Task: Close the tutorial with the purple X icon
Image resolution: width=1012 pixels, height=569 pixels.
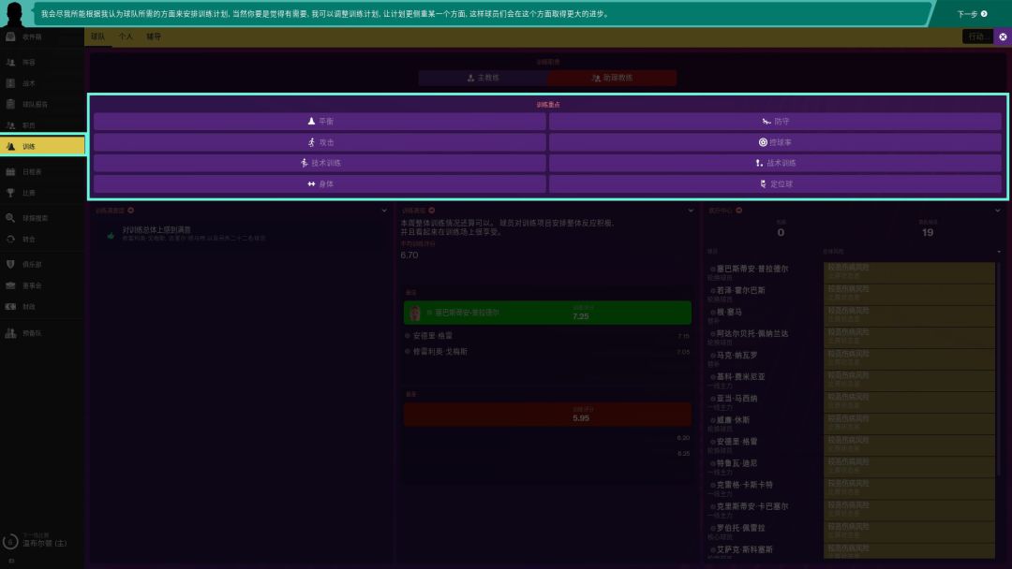Action: point(1003,36)
